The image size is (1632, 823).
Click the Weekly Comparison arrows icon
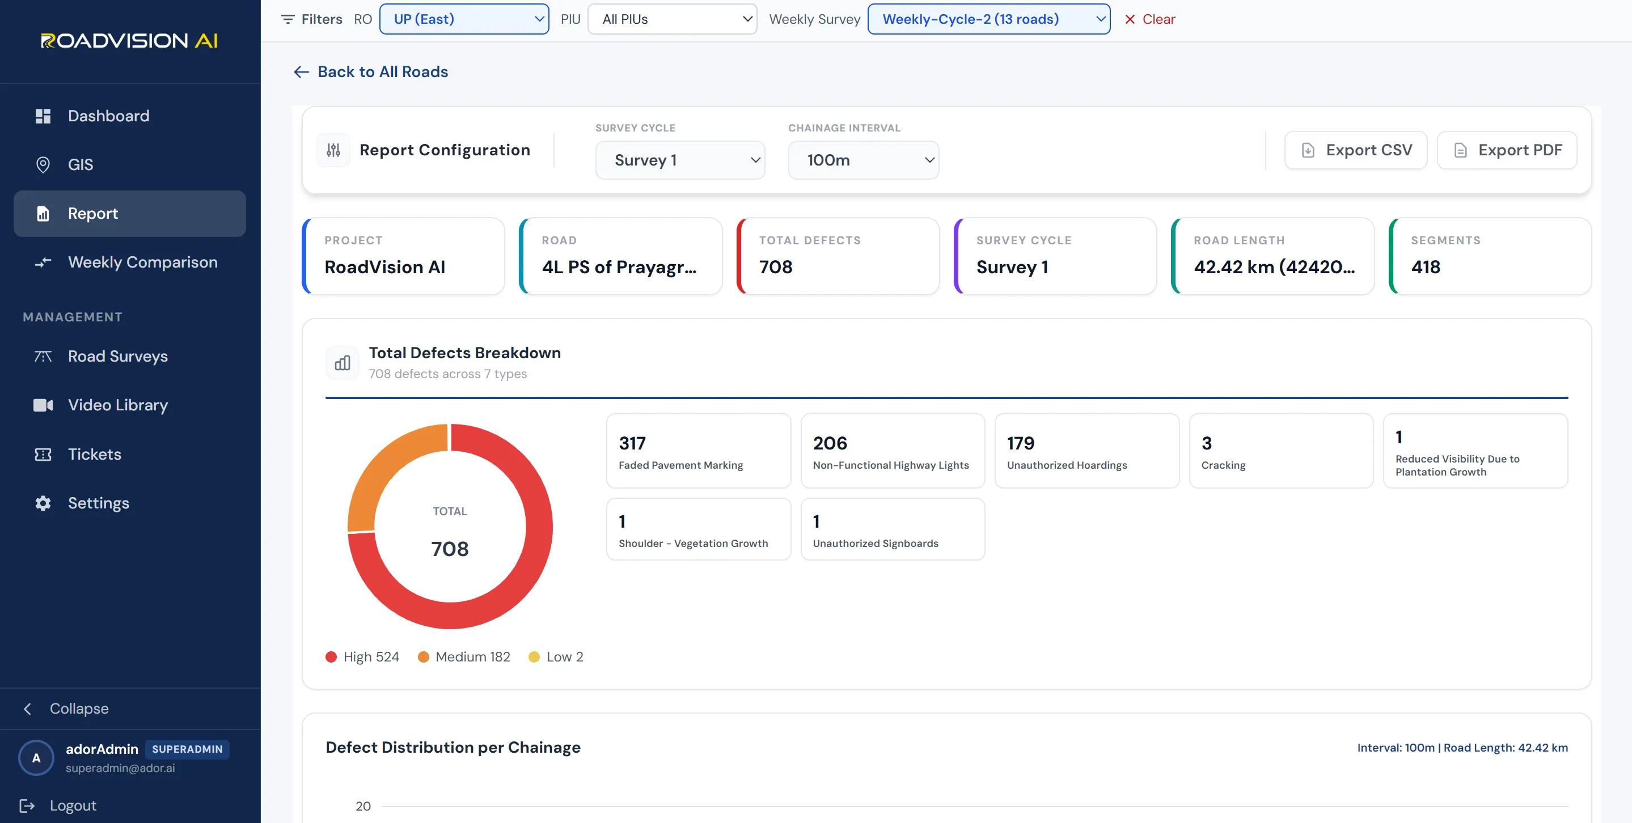[43, 262]
